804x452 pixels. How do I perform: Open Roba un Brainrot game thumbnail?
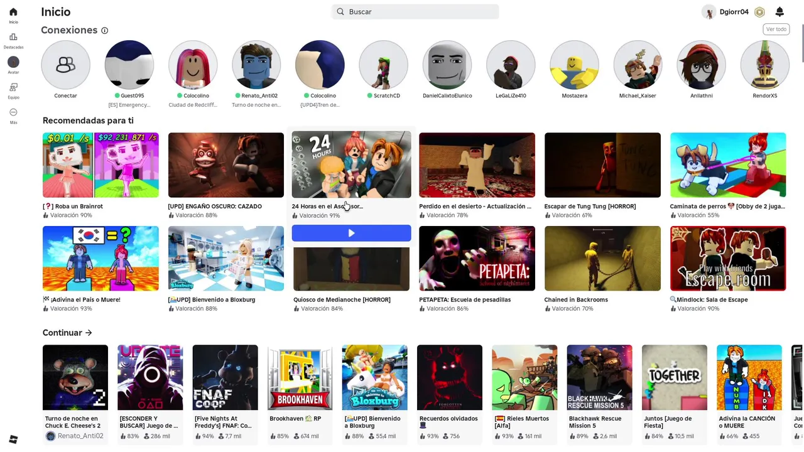(100, 165)
